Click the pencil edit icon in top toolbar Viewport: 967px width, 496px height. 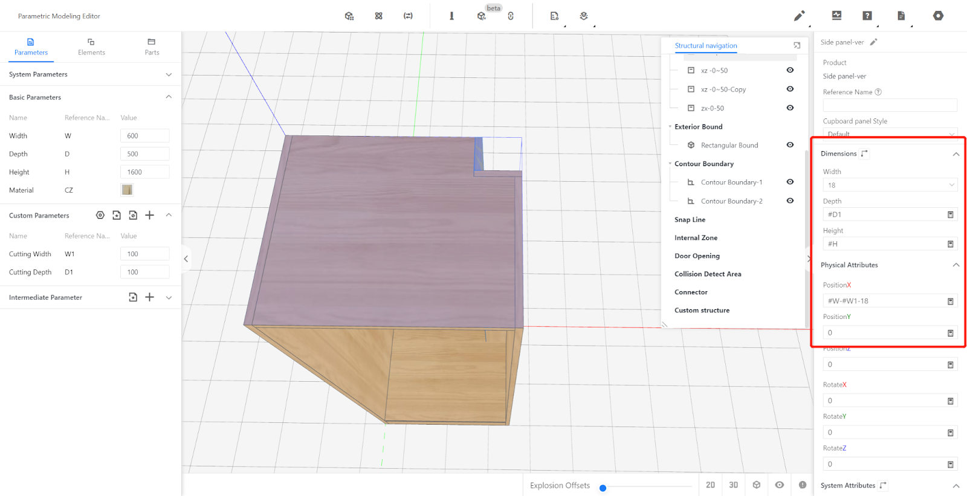(x=799, y=16)
